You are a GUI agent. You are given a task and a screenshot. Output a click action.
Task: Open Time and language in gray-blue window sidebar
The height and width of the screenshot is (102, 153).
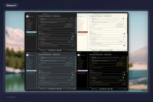tap(29, 68)
